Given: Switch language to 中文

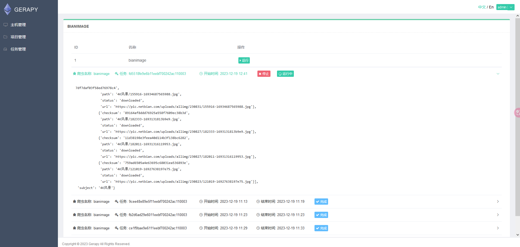Looking at the screenshot, I should (482, 7).
